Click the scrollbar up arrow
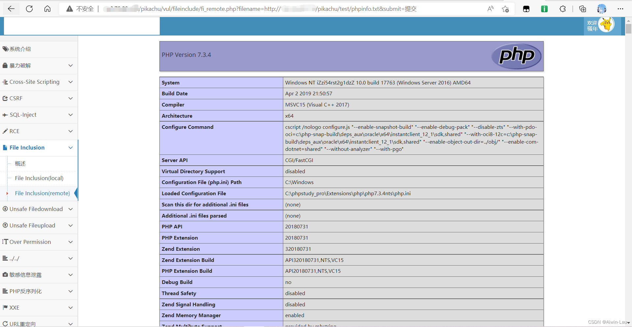 click(x=628, y=20)
